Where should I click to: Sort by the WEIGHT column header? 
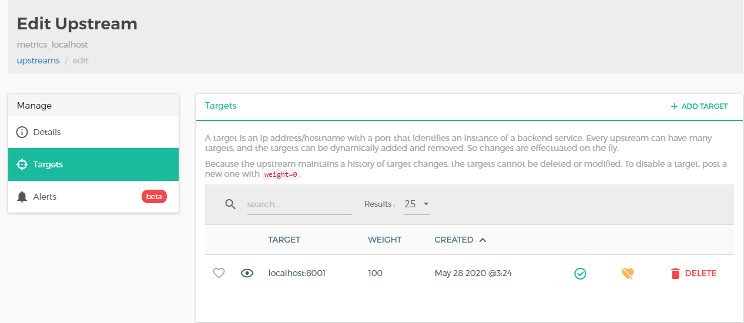(385, 240)
